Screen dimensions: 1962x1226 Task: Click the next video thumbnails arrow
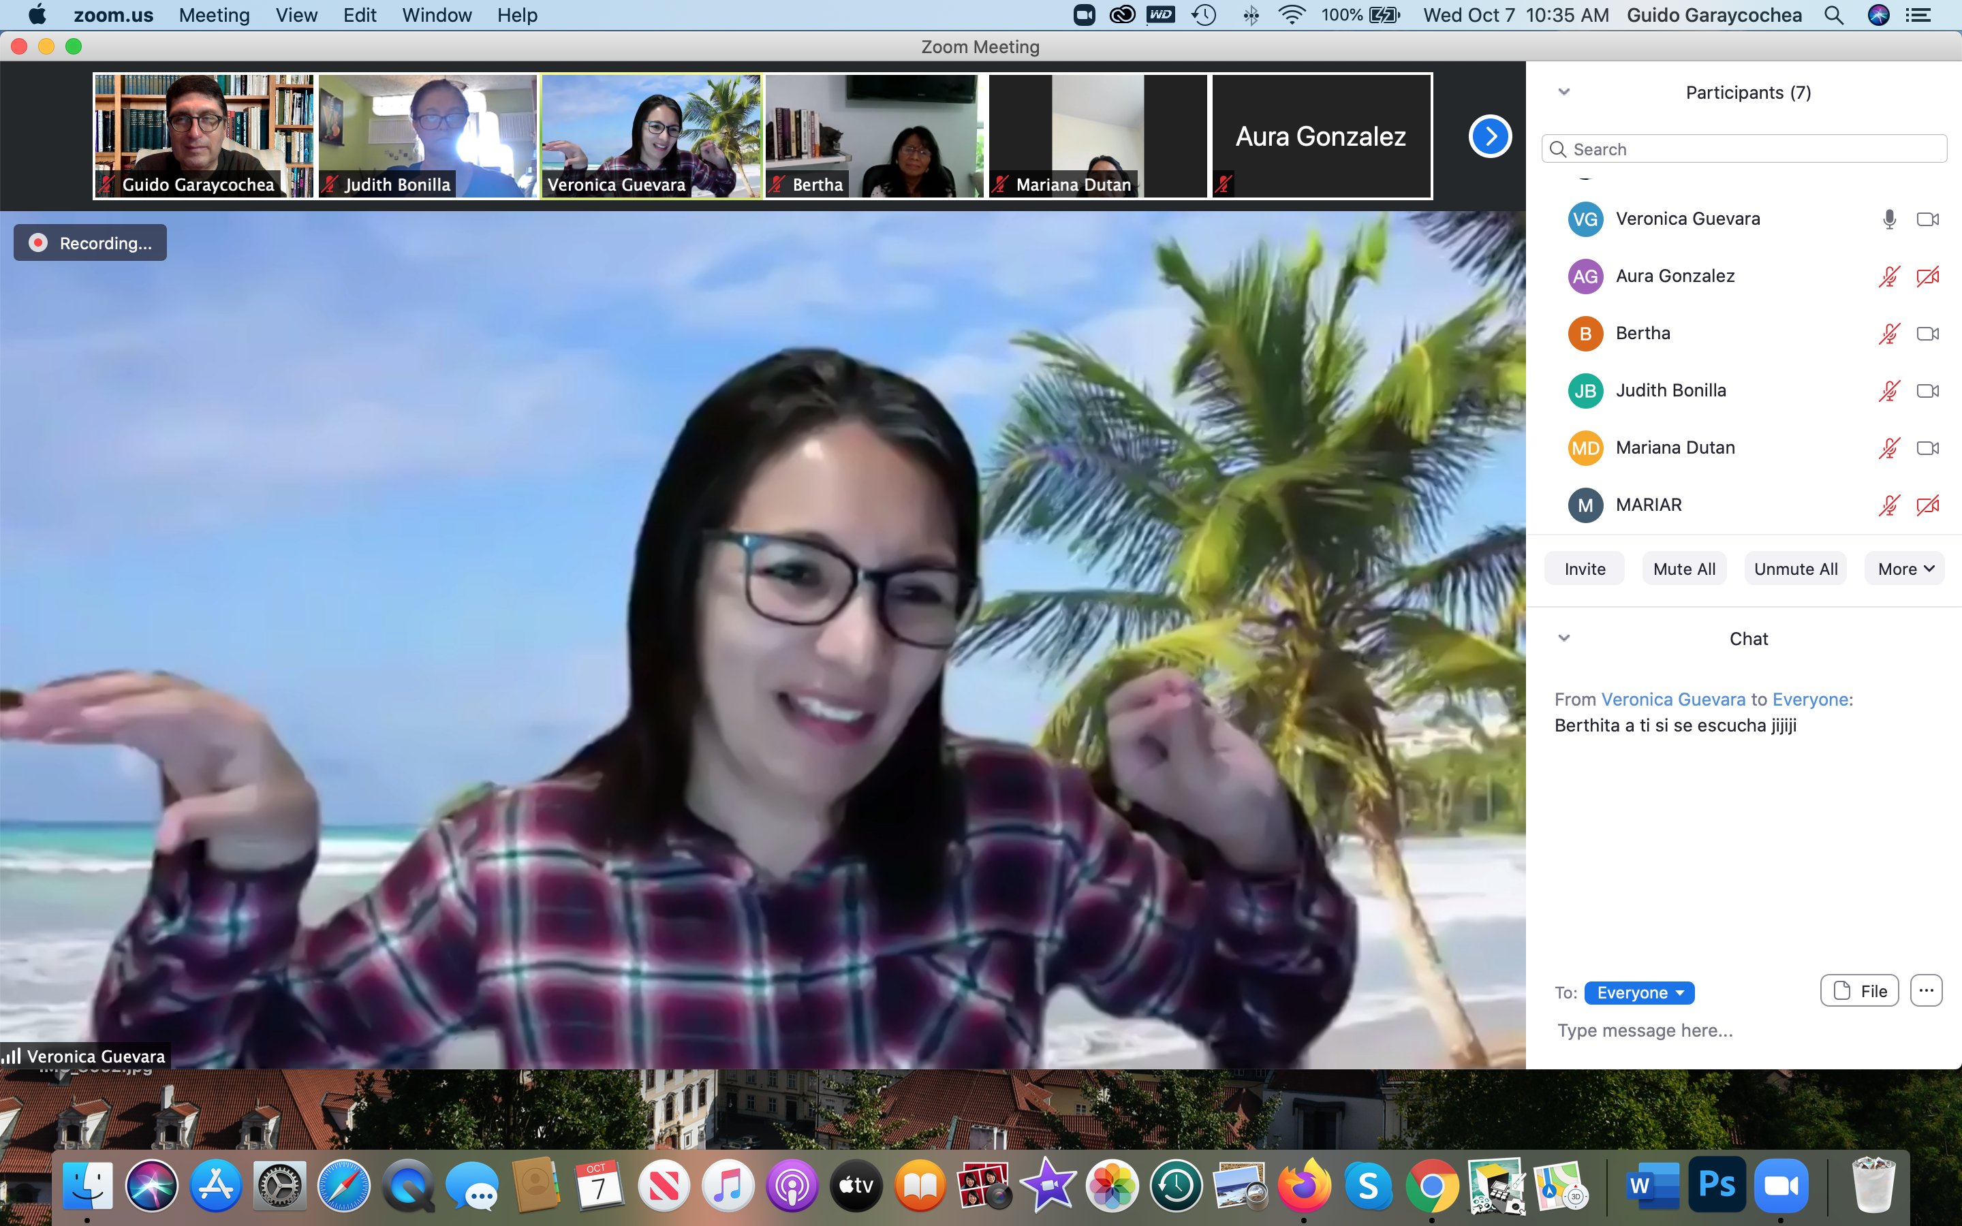(x=1489, y=136)
